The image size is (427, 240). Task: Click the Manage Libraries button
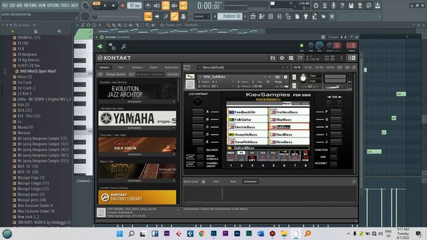pyautogui.click(x=115, y=74)
